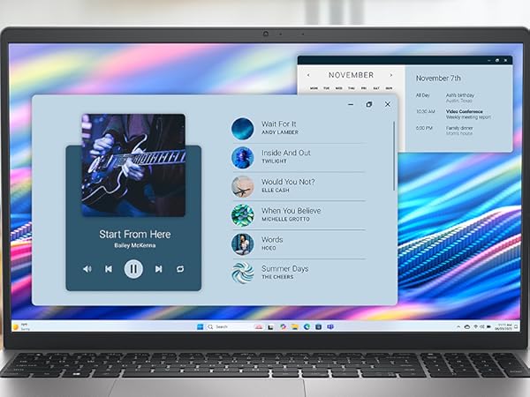Minimize the music player window
Image resolution: width=530 pixels, height=397 pixels.
(351, 104)
